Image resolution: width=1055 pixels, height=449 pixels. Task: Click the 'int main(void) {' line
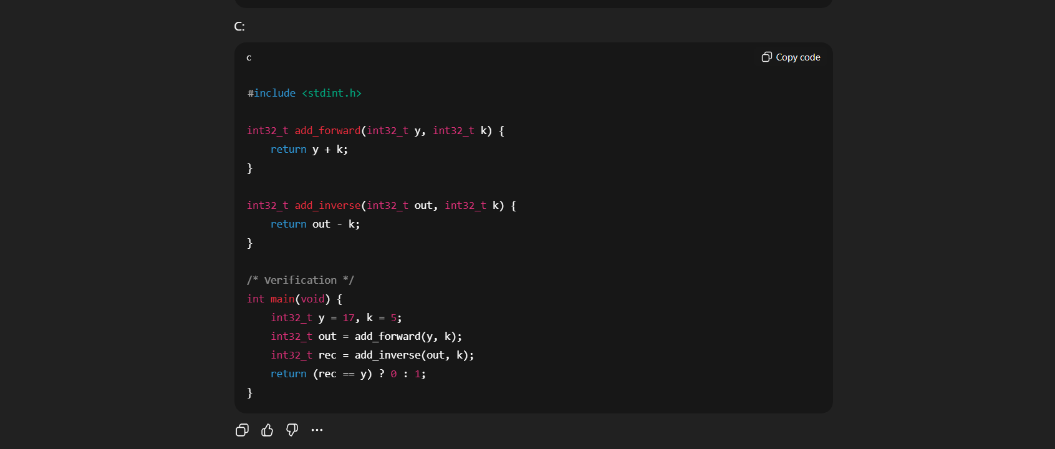(294, 299)
